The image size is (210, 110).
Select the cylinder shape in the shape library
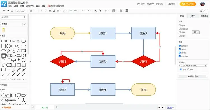click(13, 51)
